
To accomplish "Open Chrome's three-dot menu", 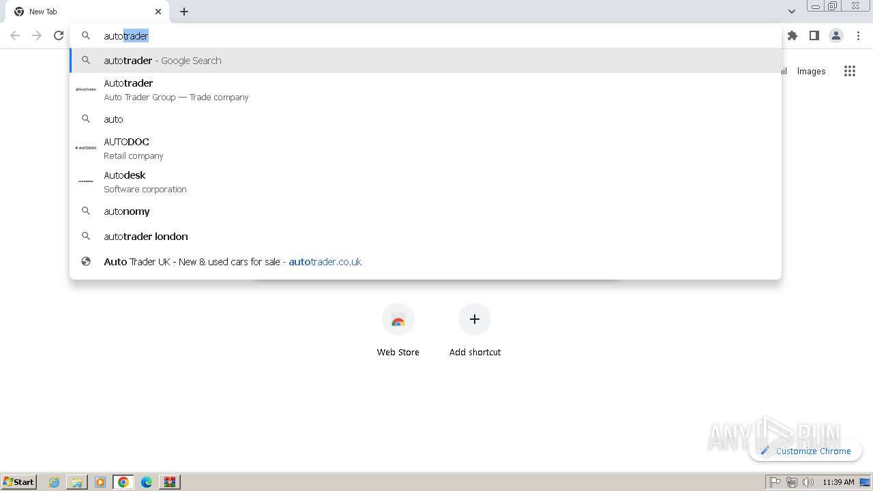I will (858, 35).
